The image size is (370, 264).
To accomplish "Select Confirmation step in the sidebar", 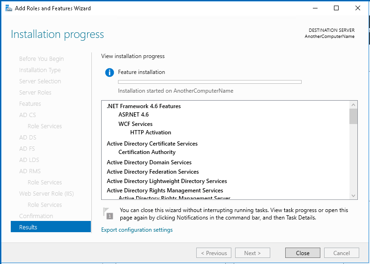I will [36, 216].
